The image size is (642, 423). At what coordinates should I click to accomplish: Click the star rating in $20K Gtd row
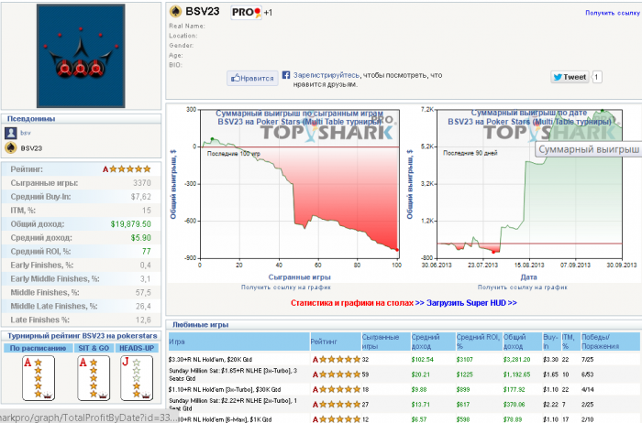point(337,360)
